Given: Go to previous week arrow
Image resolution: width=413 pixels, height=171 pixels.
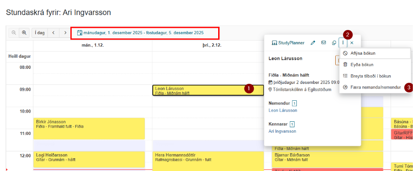Looking at the screenshot, I should (x=54, y=33).
